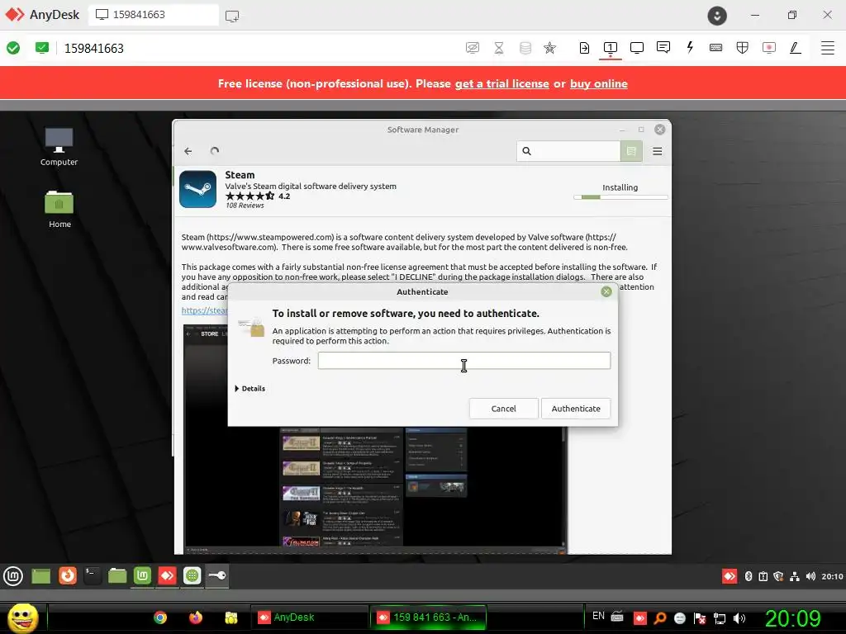Open the AnyDesk file transfer icon

(x=584, y=48)
